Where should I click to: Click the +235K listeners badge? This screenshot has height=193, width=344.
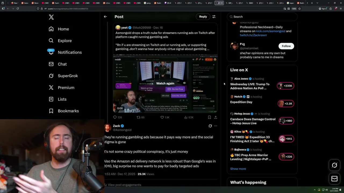(285, 86)
